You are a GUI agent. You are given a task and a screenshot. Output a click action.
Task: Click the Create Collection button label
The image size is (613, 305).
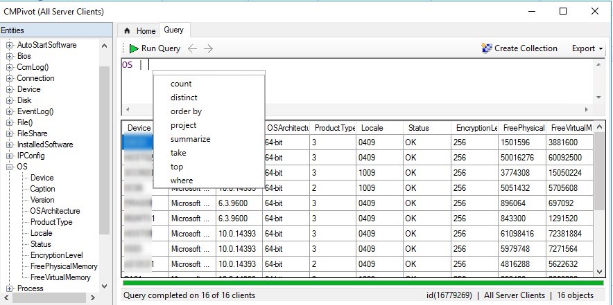[526, 48]
